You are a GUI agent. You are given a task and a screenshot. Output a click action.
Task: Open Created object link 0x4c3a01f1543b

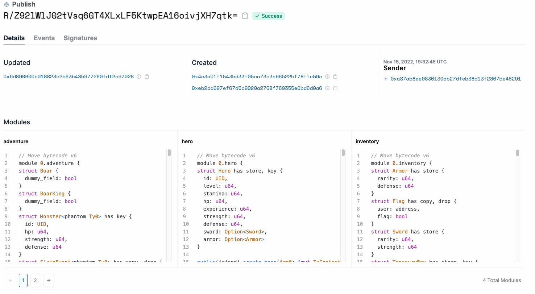257,77
